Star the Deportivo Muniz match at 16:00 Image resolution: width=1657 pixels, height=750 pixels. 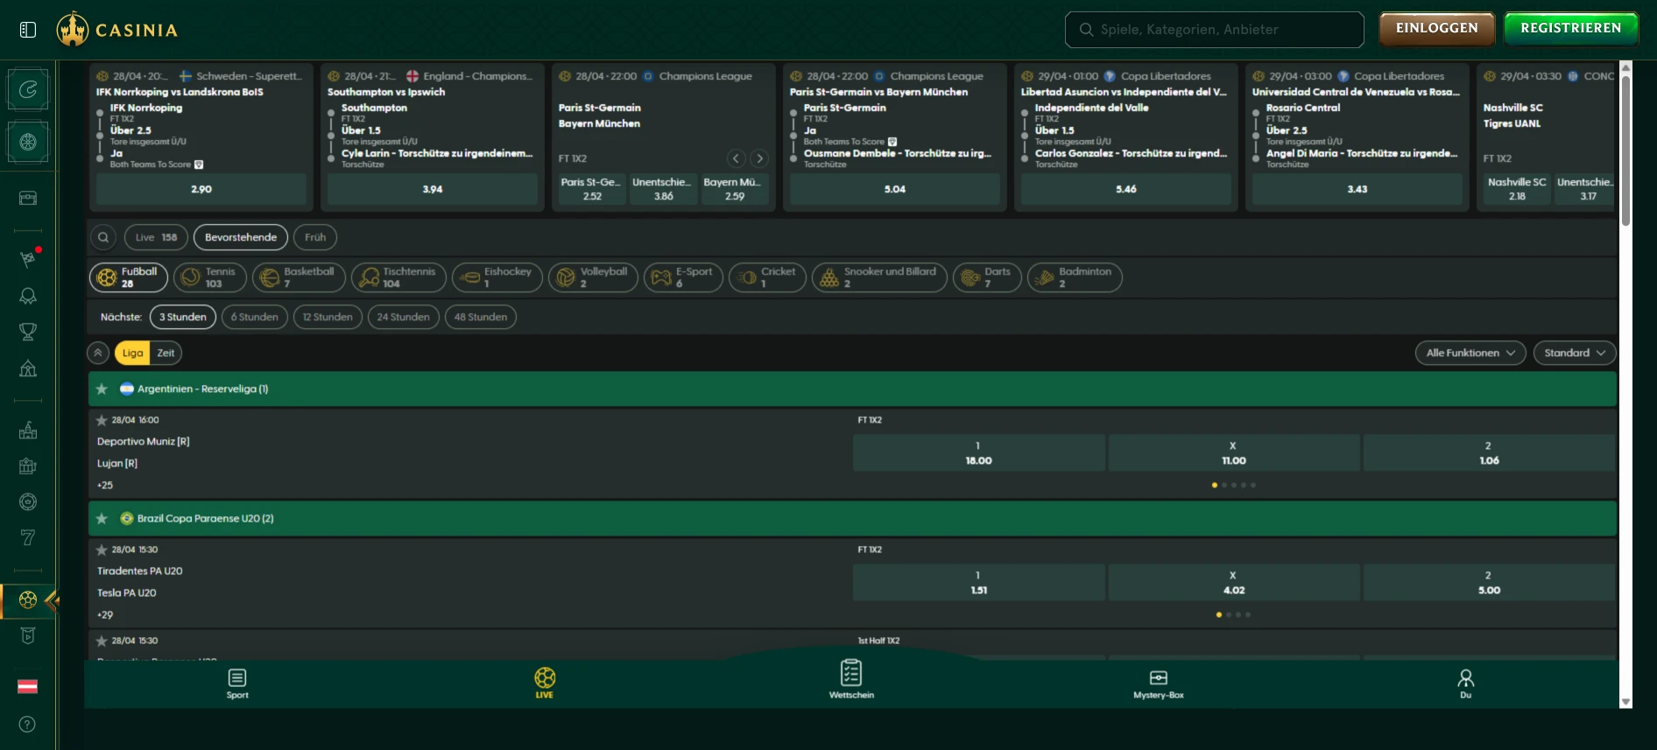click(x=102, y=420)
